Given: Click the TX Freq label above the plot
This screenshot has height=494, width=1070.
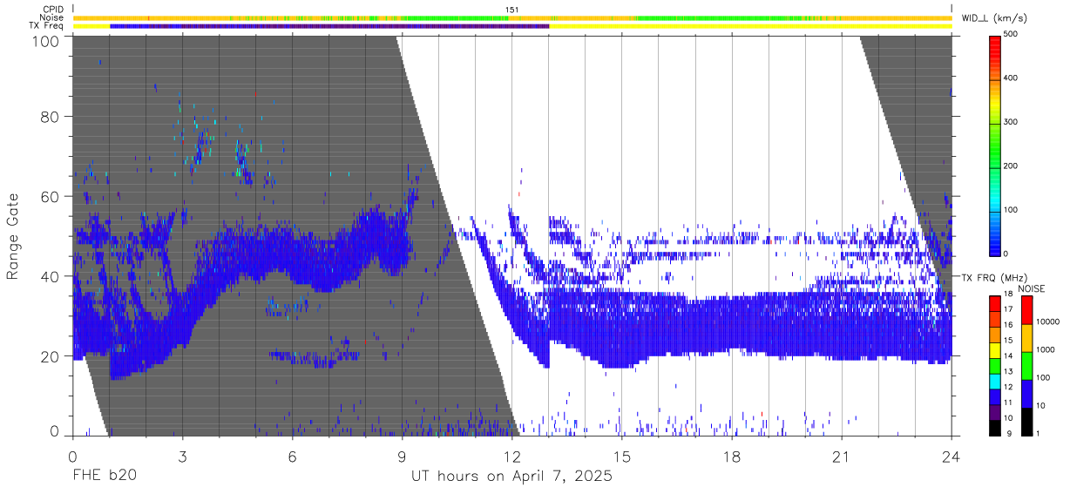Looking at the screenshot, I should pos(47,26).
